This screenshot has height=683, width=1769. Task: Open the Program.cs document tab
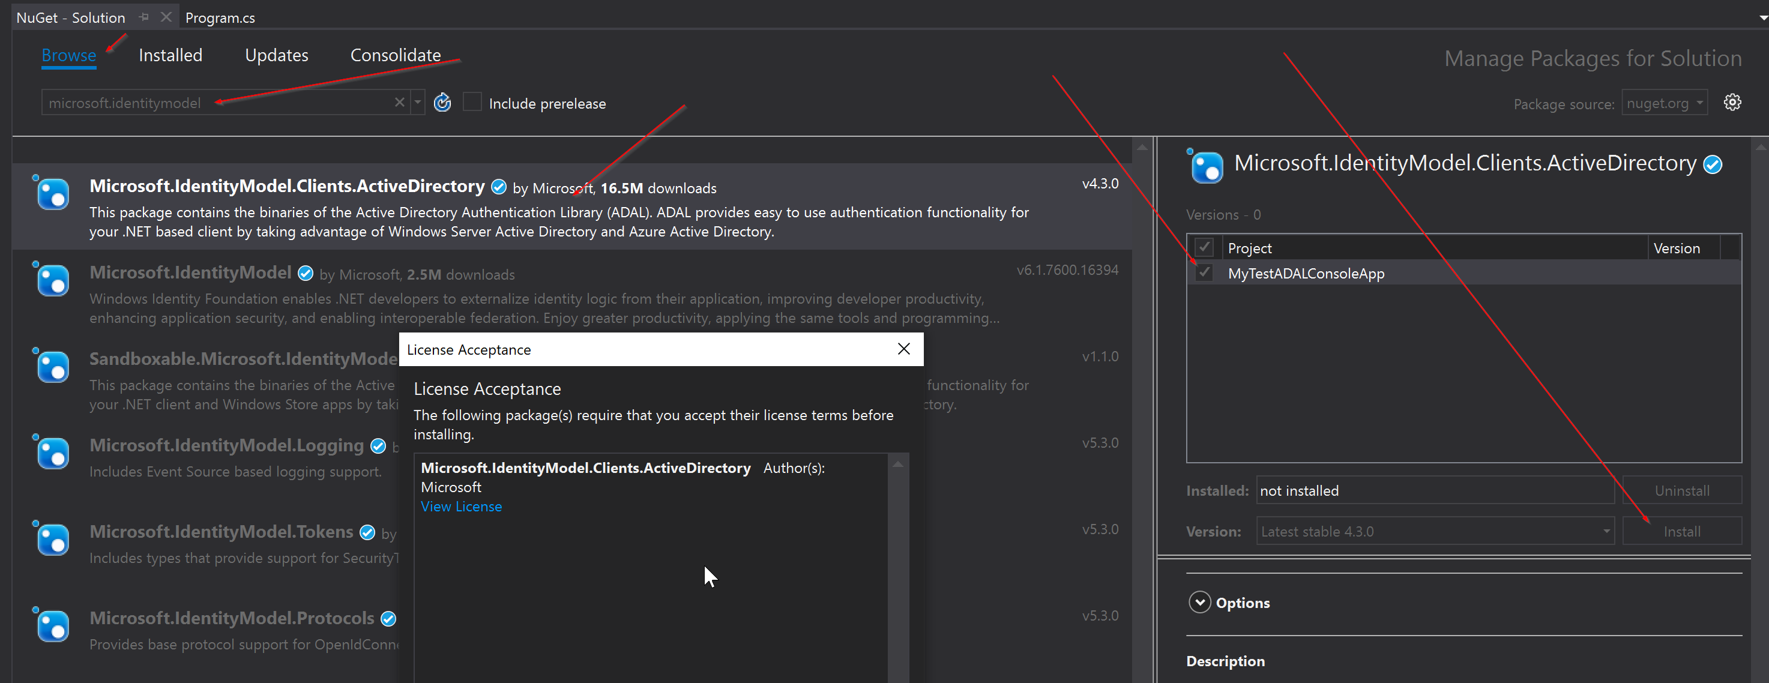(x=220, y=18)
